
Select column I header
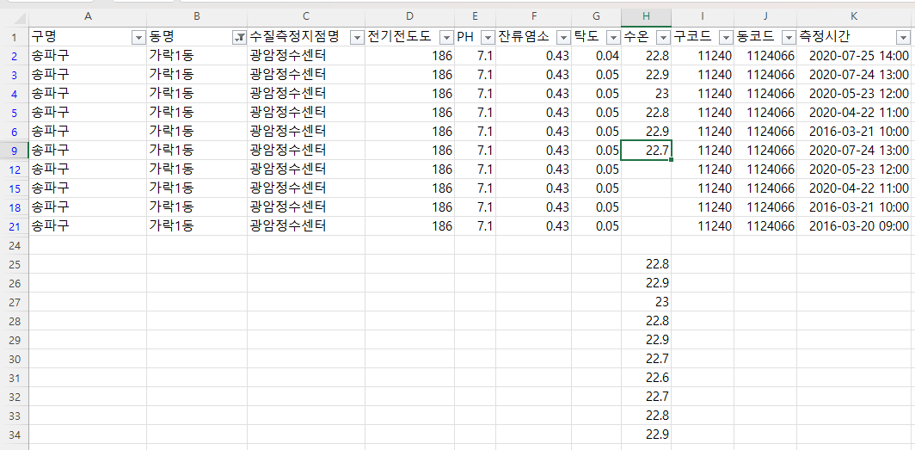click(703, 17)
